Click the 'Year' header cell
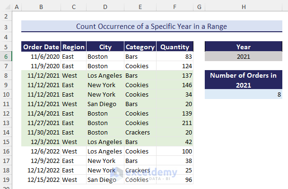 244,46
